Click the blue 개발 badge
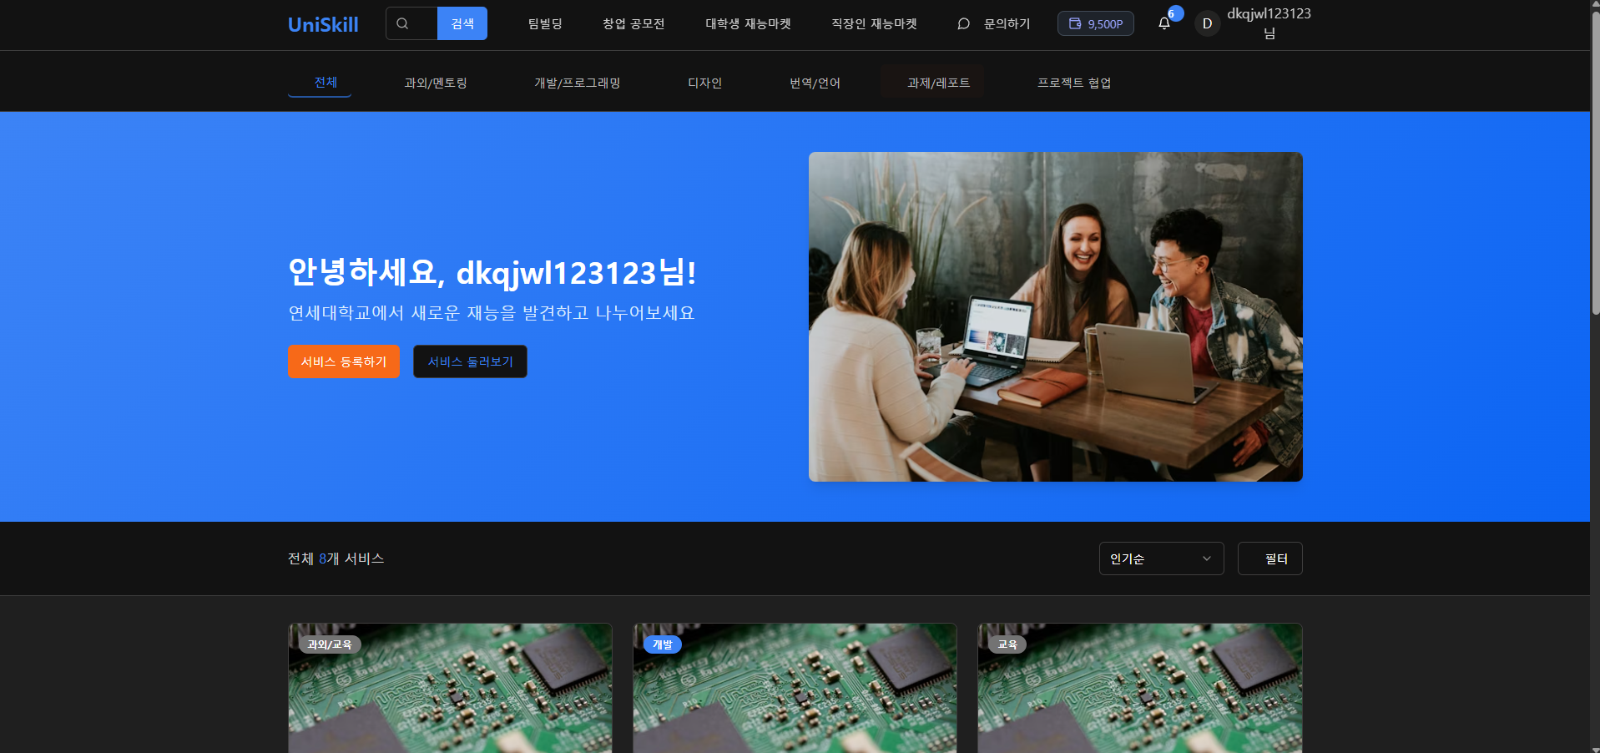This screenshot has width=1600, height=753. click(663, 644)
